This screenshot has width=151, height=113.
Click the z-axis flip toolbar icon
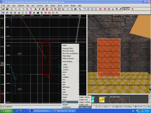[27, 9]
